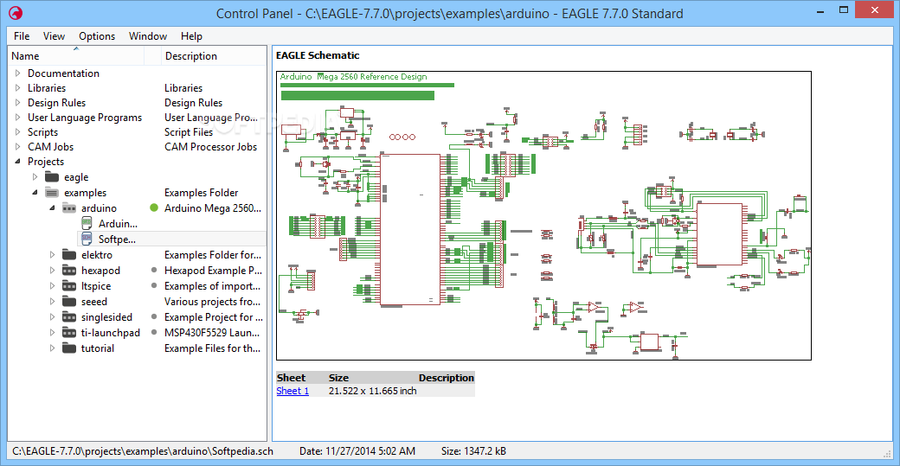This screenshot has width=900, height=466.
Task: Expand the hexapod project node
Action: pyautogui.click(x=52, y=270)
